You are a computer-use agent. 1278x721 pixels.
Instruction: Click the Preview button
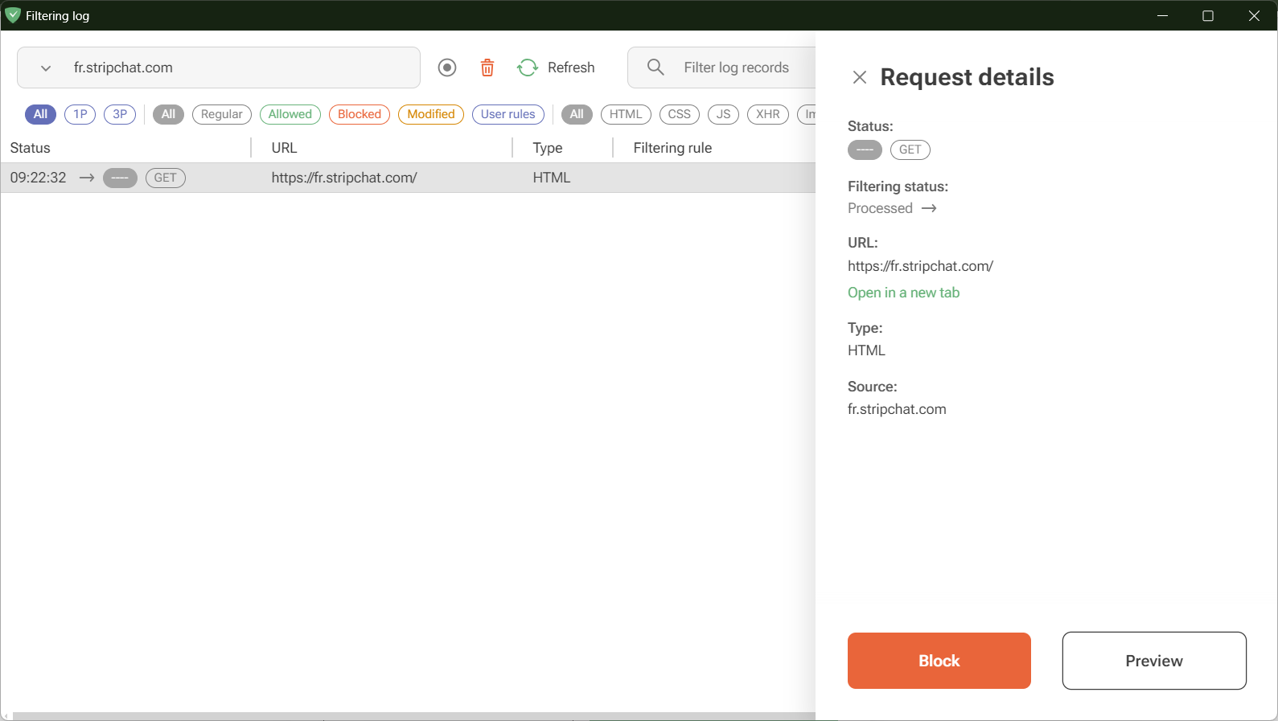coord(1153,661)
